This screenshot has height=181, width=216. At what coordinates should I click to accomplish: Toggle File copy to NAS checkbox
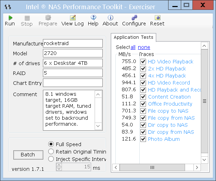click(x=143, y=111)
